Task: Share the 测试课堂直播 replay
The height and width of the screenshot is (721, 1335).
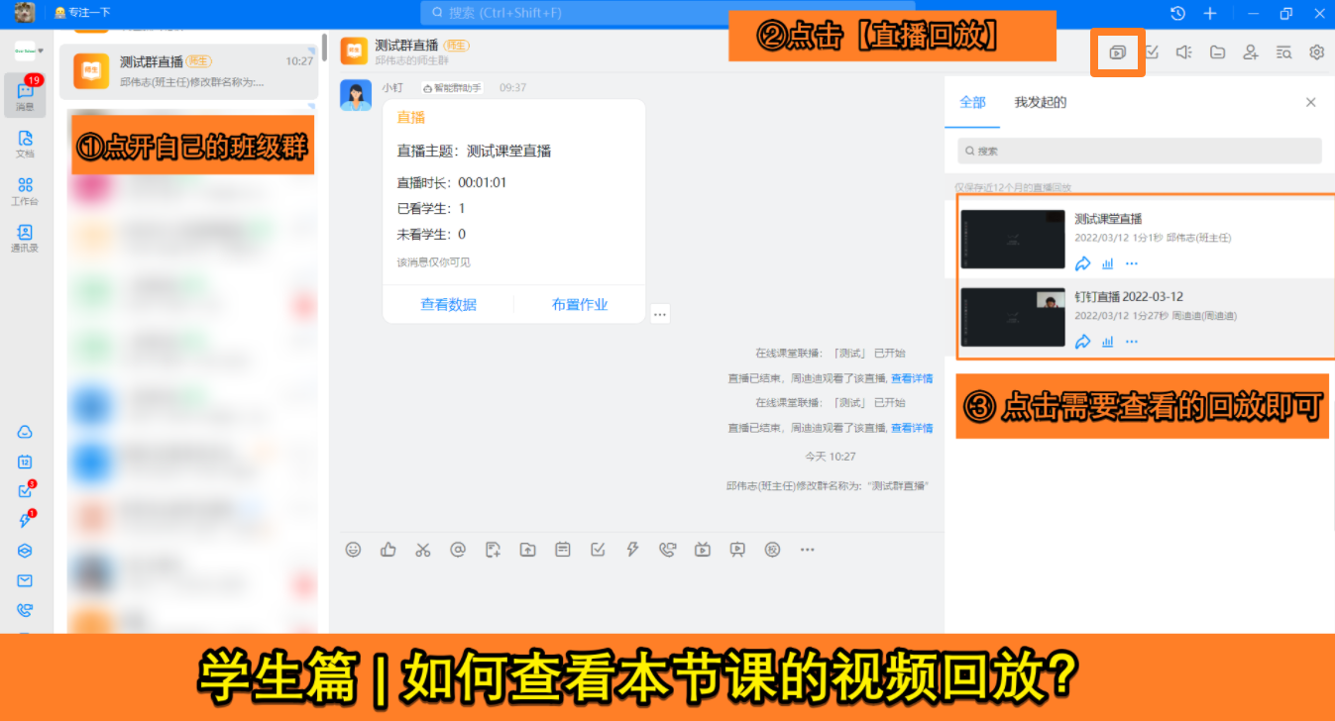Action: point(1083,263)
